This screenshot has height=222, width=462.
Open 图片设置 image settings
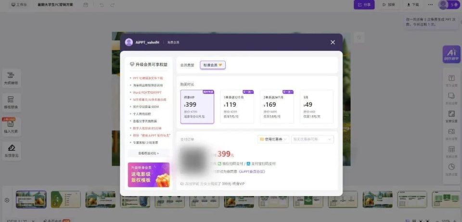451,134
